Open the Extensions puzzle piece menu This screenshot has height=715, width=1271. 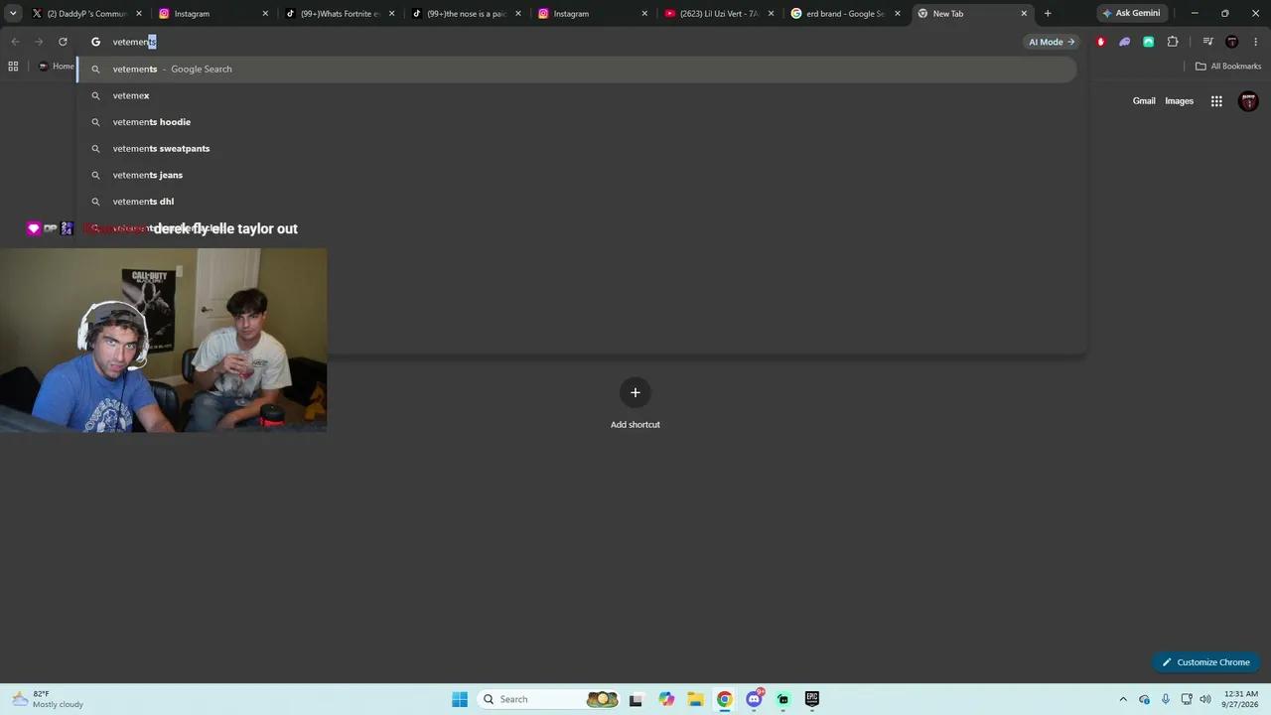point(1173,42)
